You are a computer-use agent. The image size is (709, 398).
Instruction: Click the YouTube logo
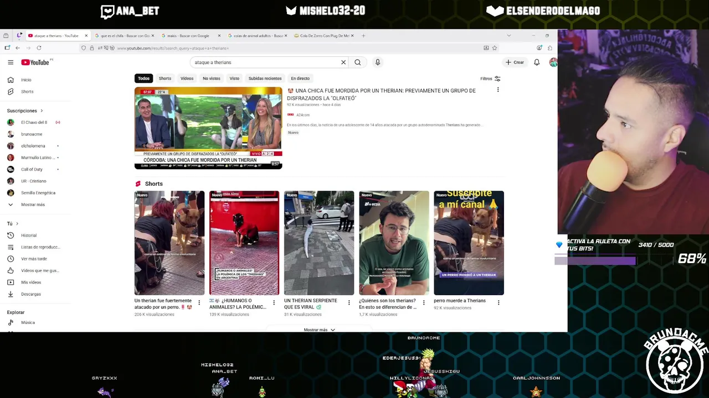[35, 62]
